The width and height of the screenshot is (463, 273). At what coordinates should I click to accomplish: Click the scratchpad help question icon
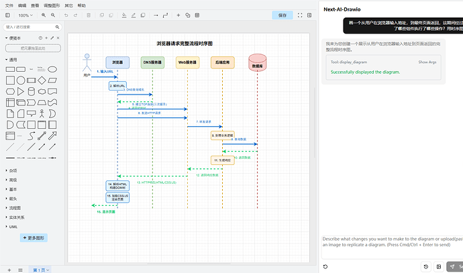click(x=40, y=38)
